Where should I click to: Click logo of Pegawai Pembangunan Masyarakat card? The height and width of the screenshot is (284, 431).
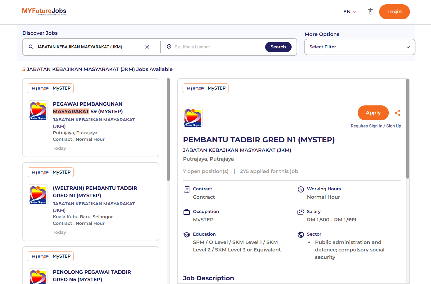pyautogui.click(x=38, y=110)
